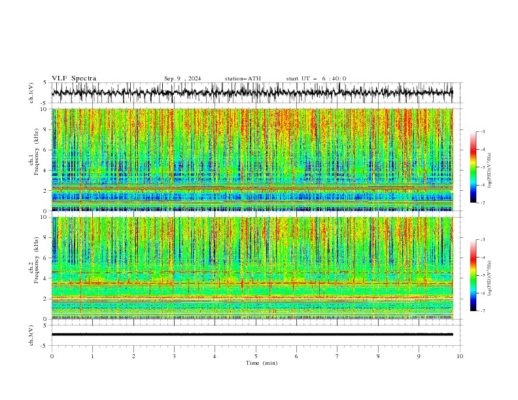The width and height of the screenshot is (518, 400).
Task: Click time axis tick label "9"
Action: pyautogui.click(x=419, y=356)
